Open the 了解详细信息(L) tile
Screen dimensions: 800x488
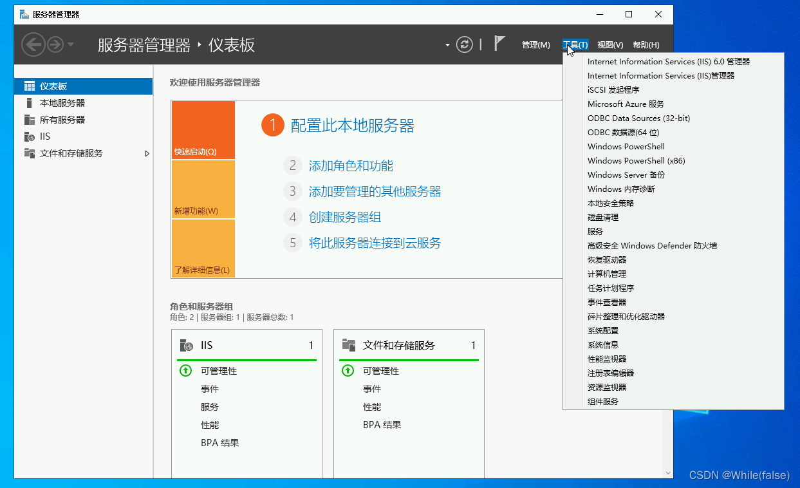pyautogui.click(x=203, y=249)
